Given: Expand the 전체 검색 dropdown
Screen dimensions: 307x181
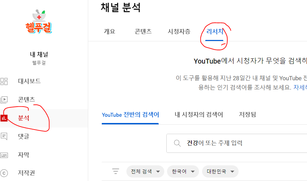Looking at the screenshot, I should (145, 172).
